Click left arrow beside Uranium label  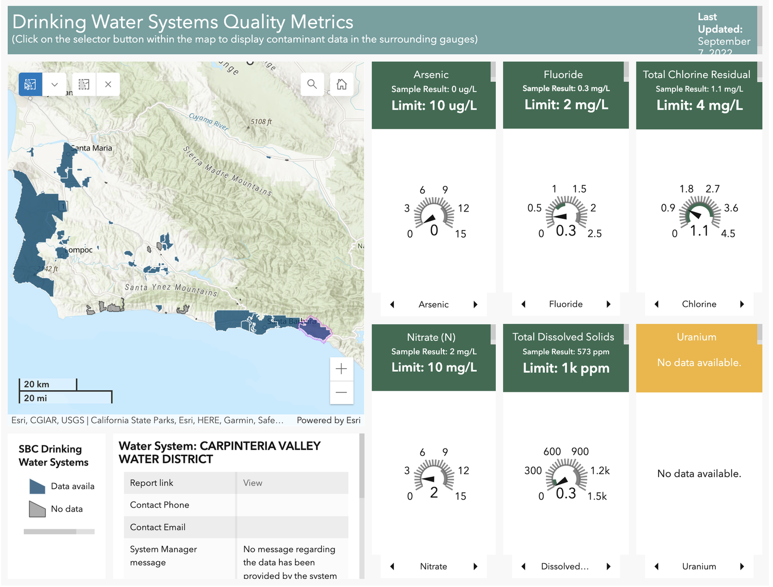point(657,566)
